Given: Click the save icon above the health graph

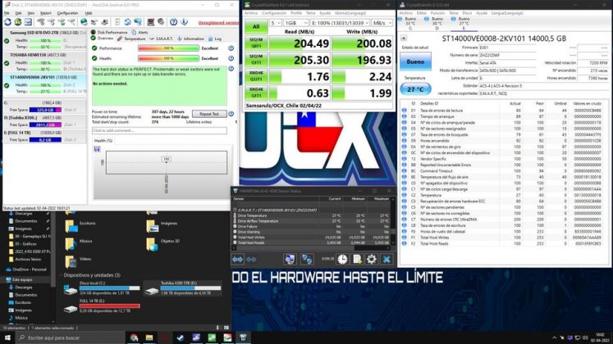Looking at the screenshot, I should [97, 149].
